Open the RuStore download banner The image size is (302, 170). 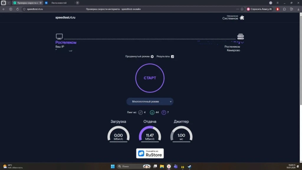coord(150,153)
